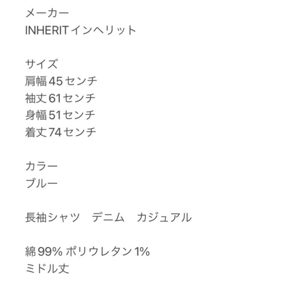Screen dimensions: 282x282
Task: Click the 袖丈 61 センチ measurement
Action: tap(60, 98)
